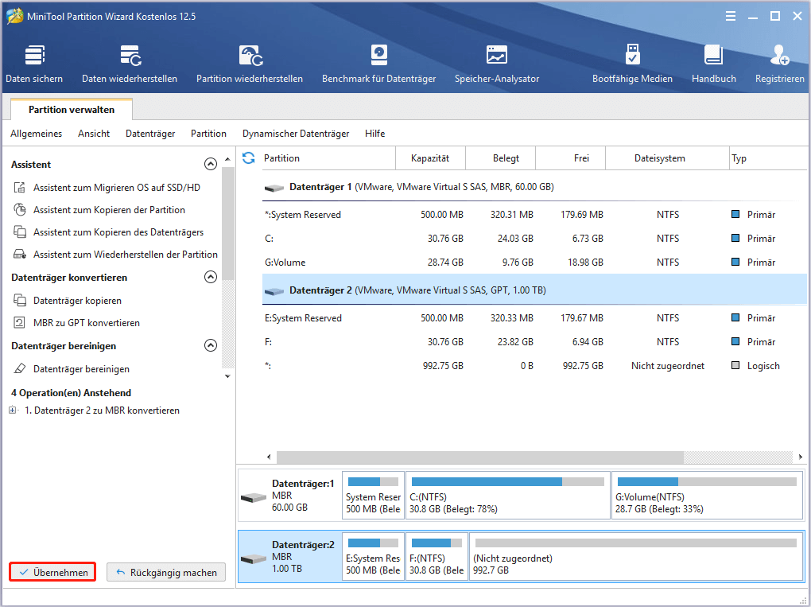Sort by Frei column header

point(571,158)
